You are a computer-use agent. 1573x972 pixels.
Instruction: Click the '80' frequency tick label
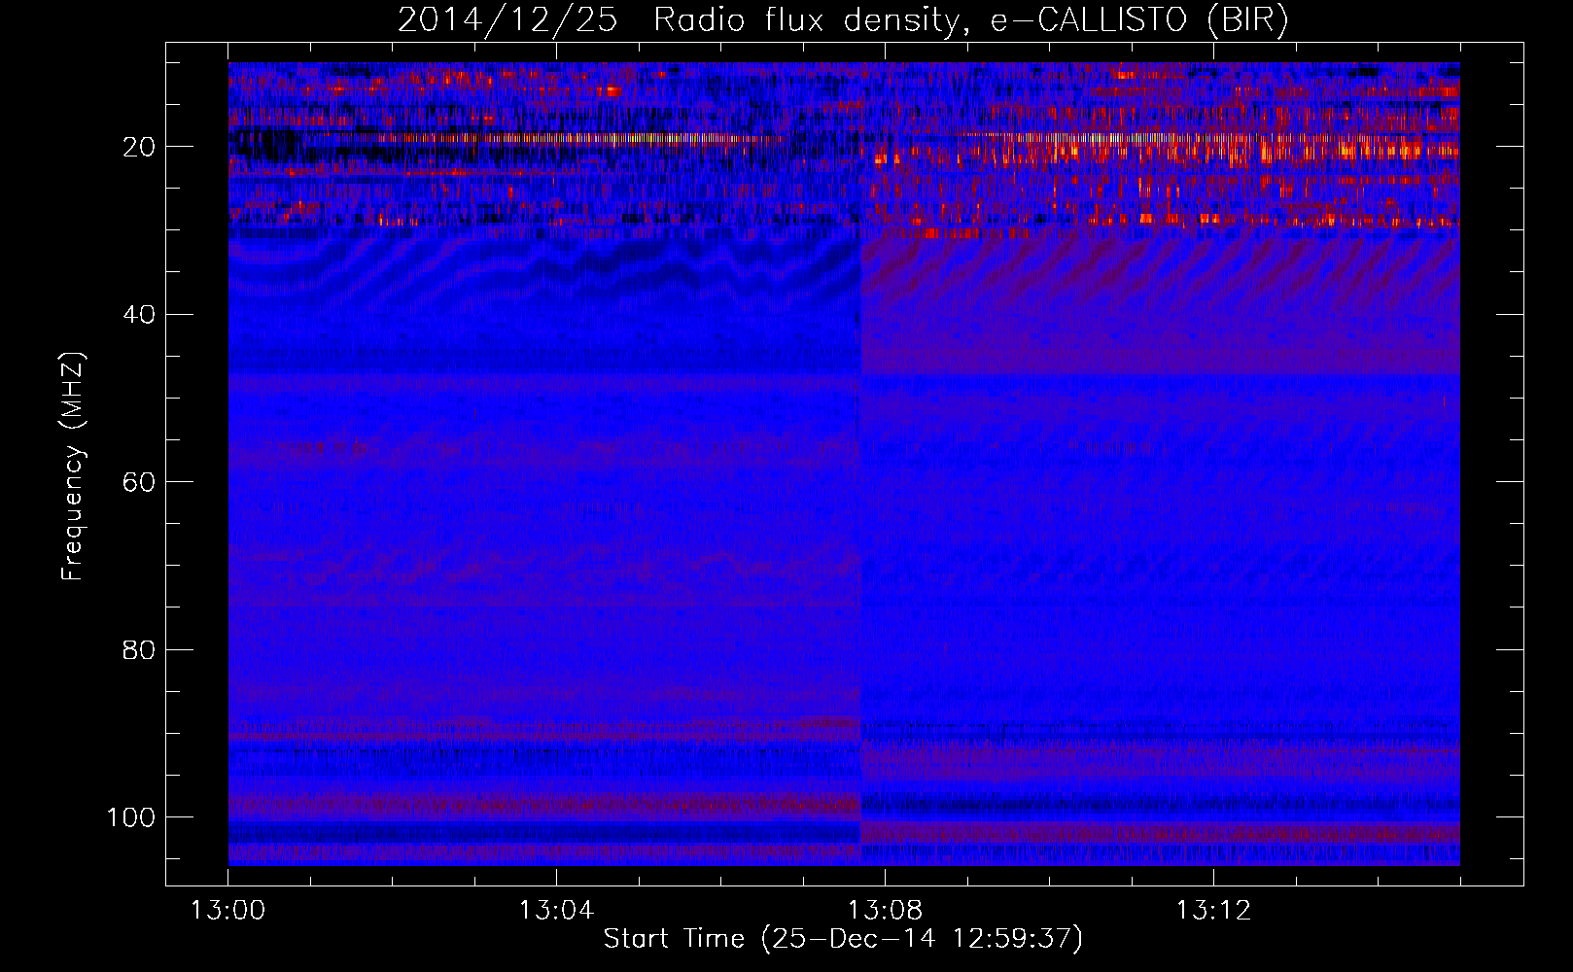[x=140, y=649]
